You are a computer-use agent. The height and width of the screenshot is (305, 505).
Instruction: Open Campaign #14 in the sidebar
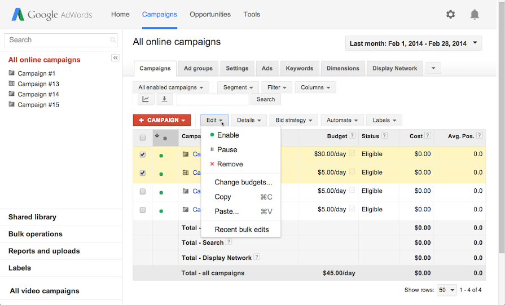coord(38,94)
